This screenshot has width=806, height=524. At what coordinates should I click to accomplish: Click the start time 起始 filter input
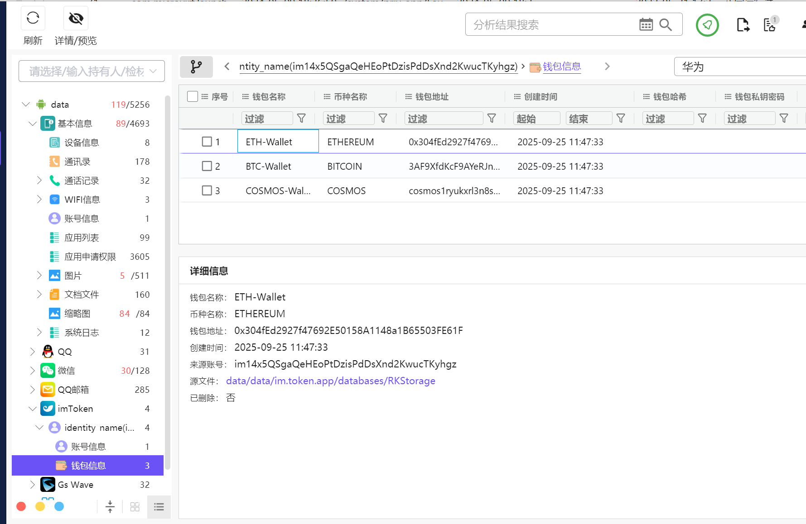tap(537, 119)
